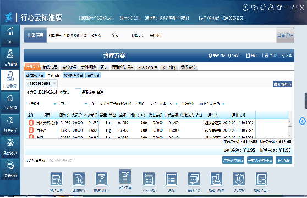Select the white sub-tab second in sub-tab row

53,75
